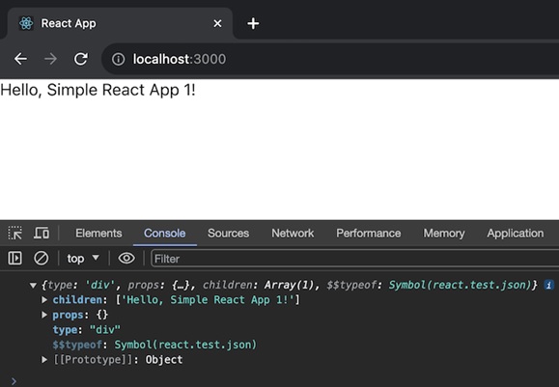Switch to the Network tab
Viewport: 559px width, 387px height.
(293, 233)
